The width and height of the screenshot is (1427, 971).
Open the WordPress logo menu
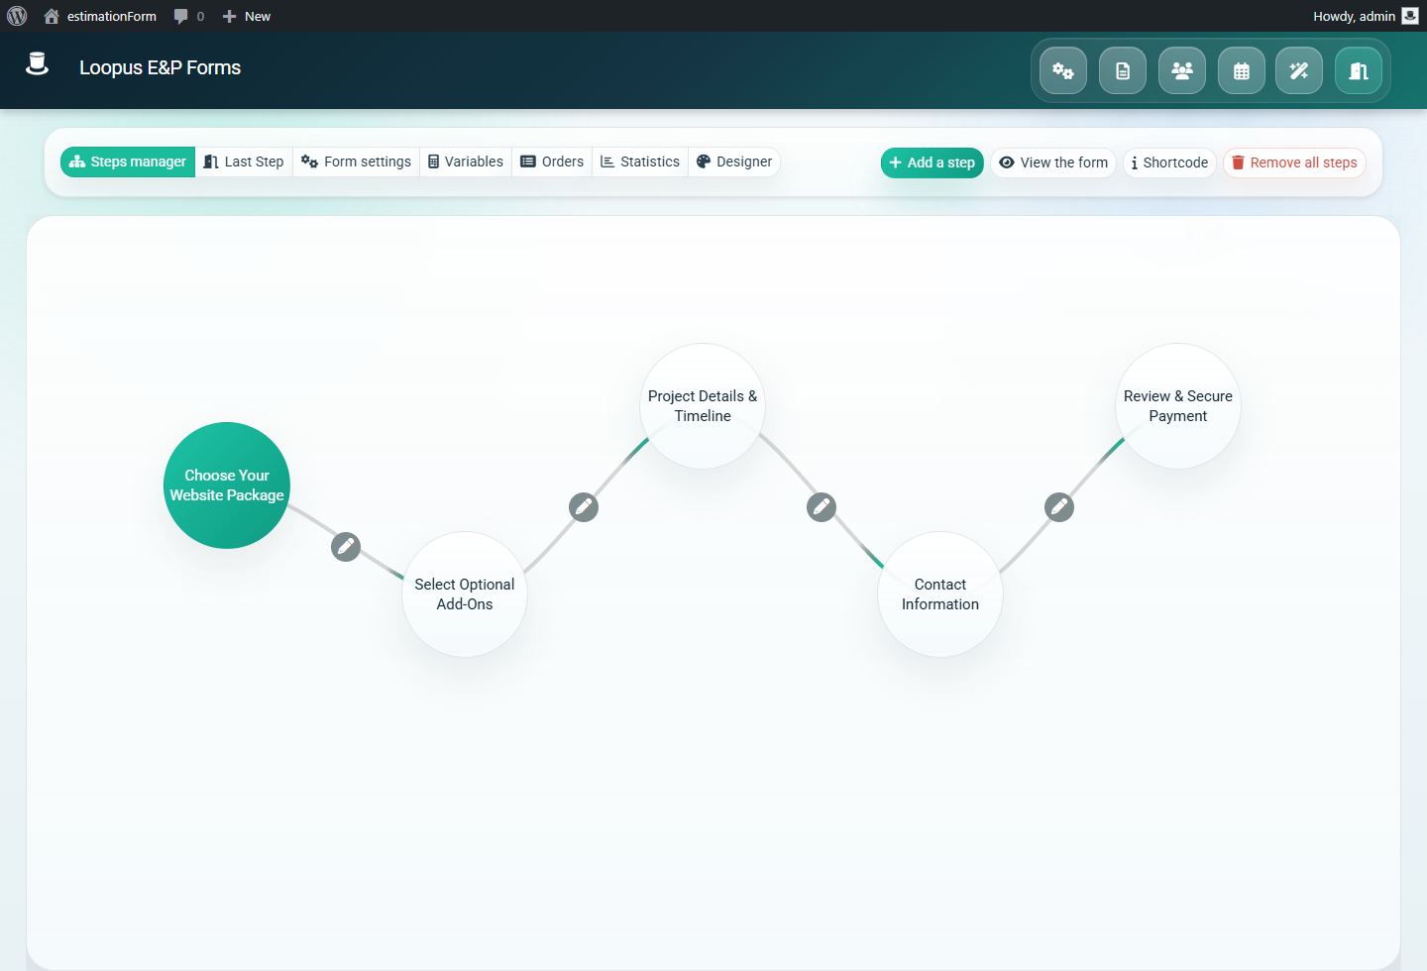pyautogui.click(x=17, y=16)
